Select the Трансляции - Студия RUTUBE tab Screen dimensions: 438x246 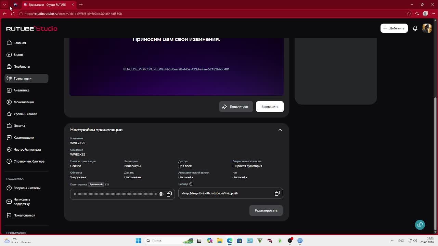point(49,5)
